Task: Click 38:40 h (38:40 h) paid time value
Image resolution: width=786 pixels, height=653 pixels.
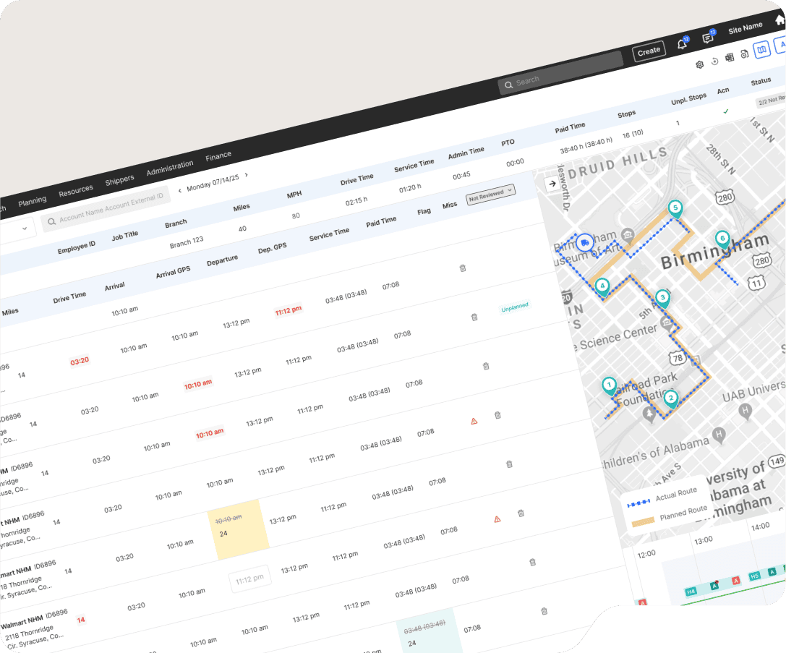Action: (x=586, y=145)
